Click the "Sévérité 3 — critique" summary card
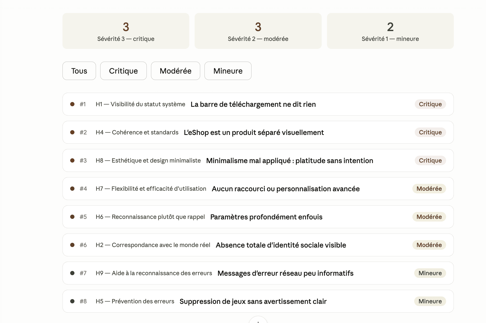The width and height of the screenshot is (486, 323). coord(126,31)
